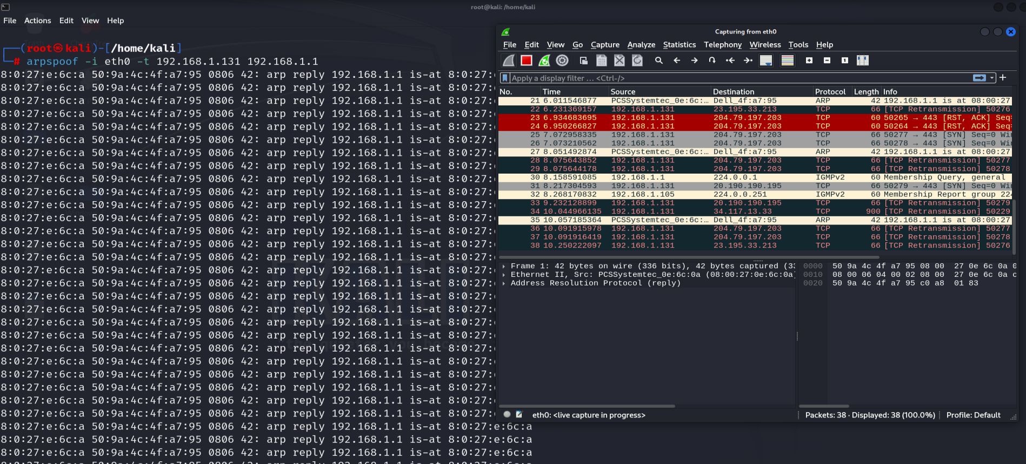Viewport: 1026px width, 464px height.
Task: Restart the current capture
Action: (544, 61)
